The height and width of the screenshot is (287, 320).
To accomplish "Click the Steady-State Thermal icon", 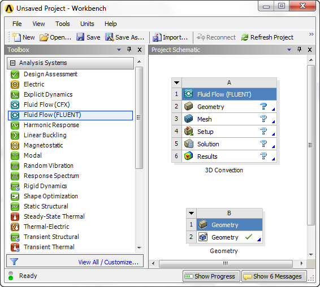I will pyautogui.click(x=15, y=216).
